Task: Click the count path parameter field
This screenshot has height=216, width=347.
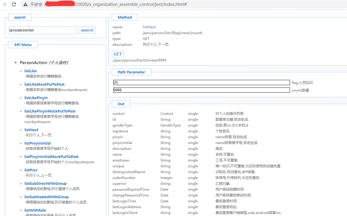Action: click(201, 90)
